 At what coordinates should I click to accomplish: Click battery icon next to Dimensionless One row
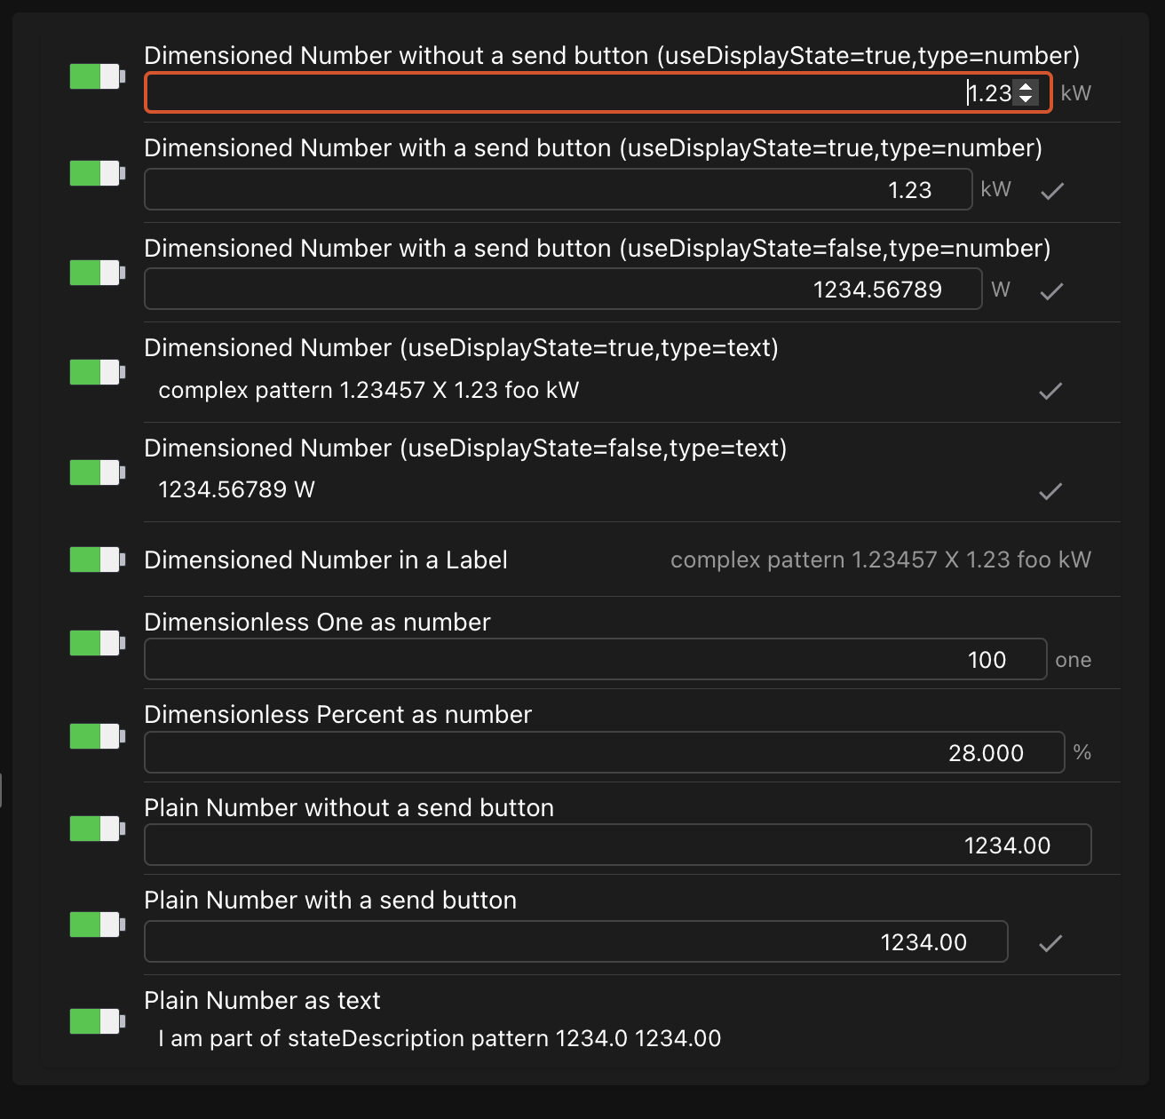pyautogui.click(x=97, y=642)
